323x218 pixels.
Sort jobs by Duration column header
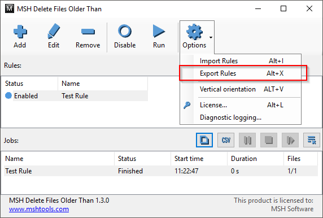255,159
